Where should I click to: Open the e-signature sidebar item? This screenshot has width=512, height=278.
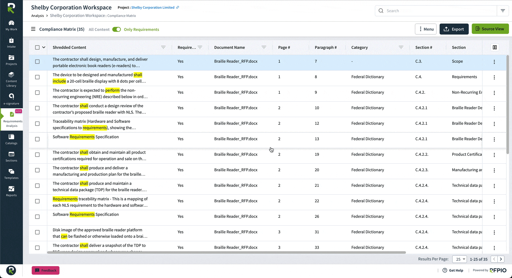(11, 99)
